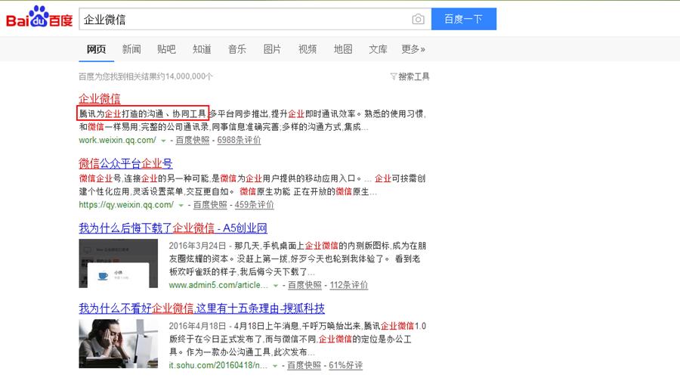This screenshot has height=378, width=680.
Task: Click the work.weixin.qq.com/ URL
Action: [x=117, y=140]
